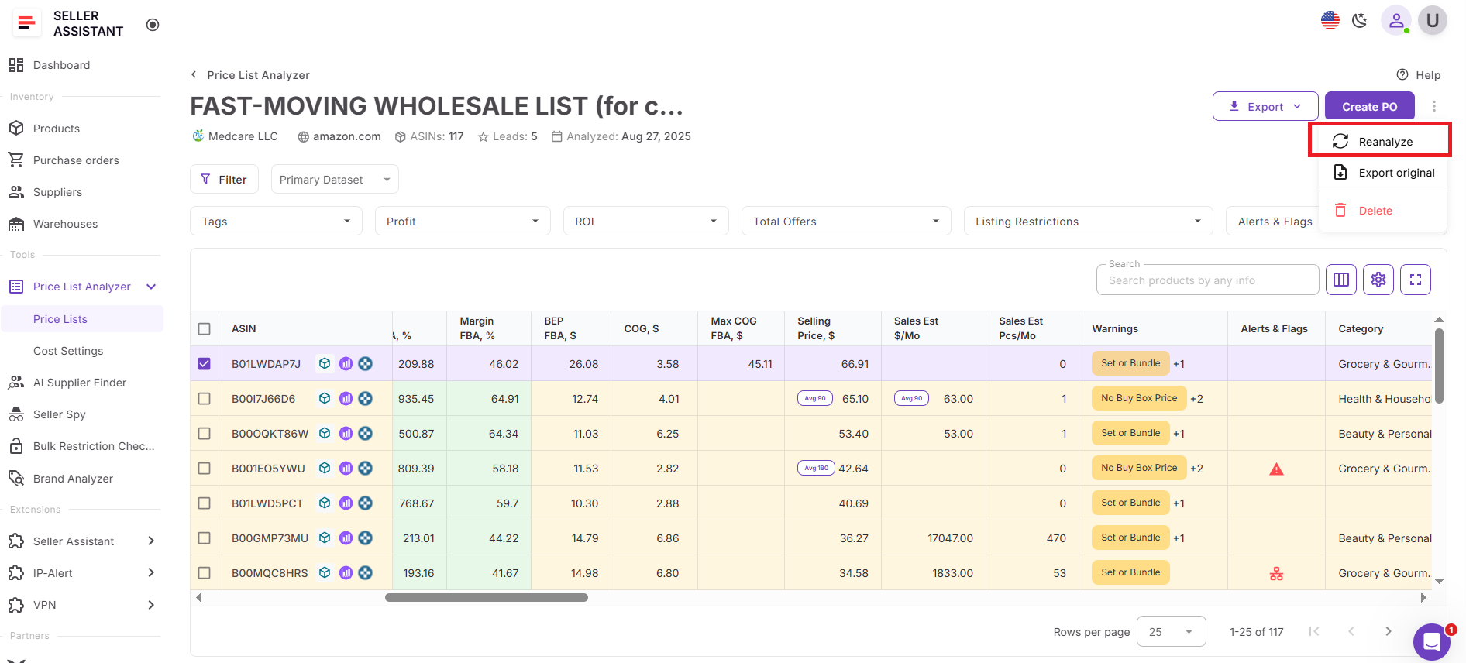The height and width of the screenshot is (663, 1466).
Task: Open the US flag marketplace selector
Action: [x=1330, y=20]
